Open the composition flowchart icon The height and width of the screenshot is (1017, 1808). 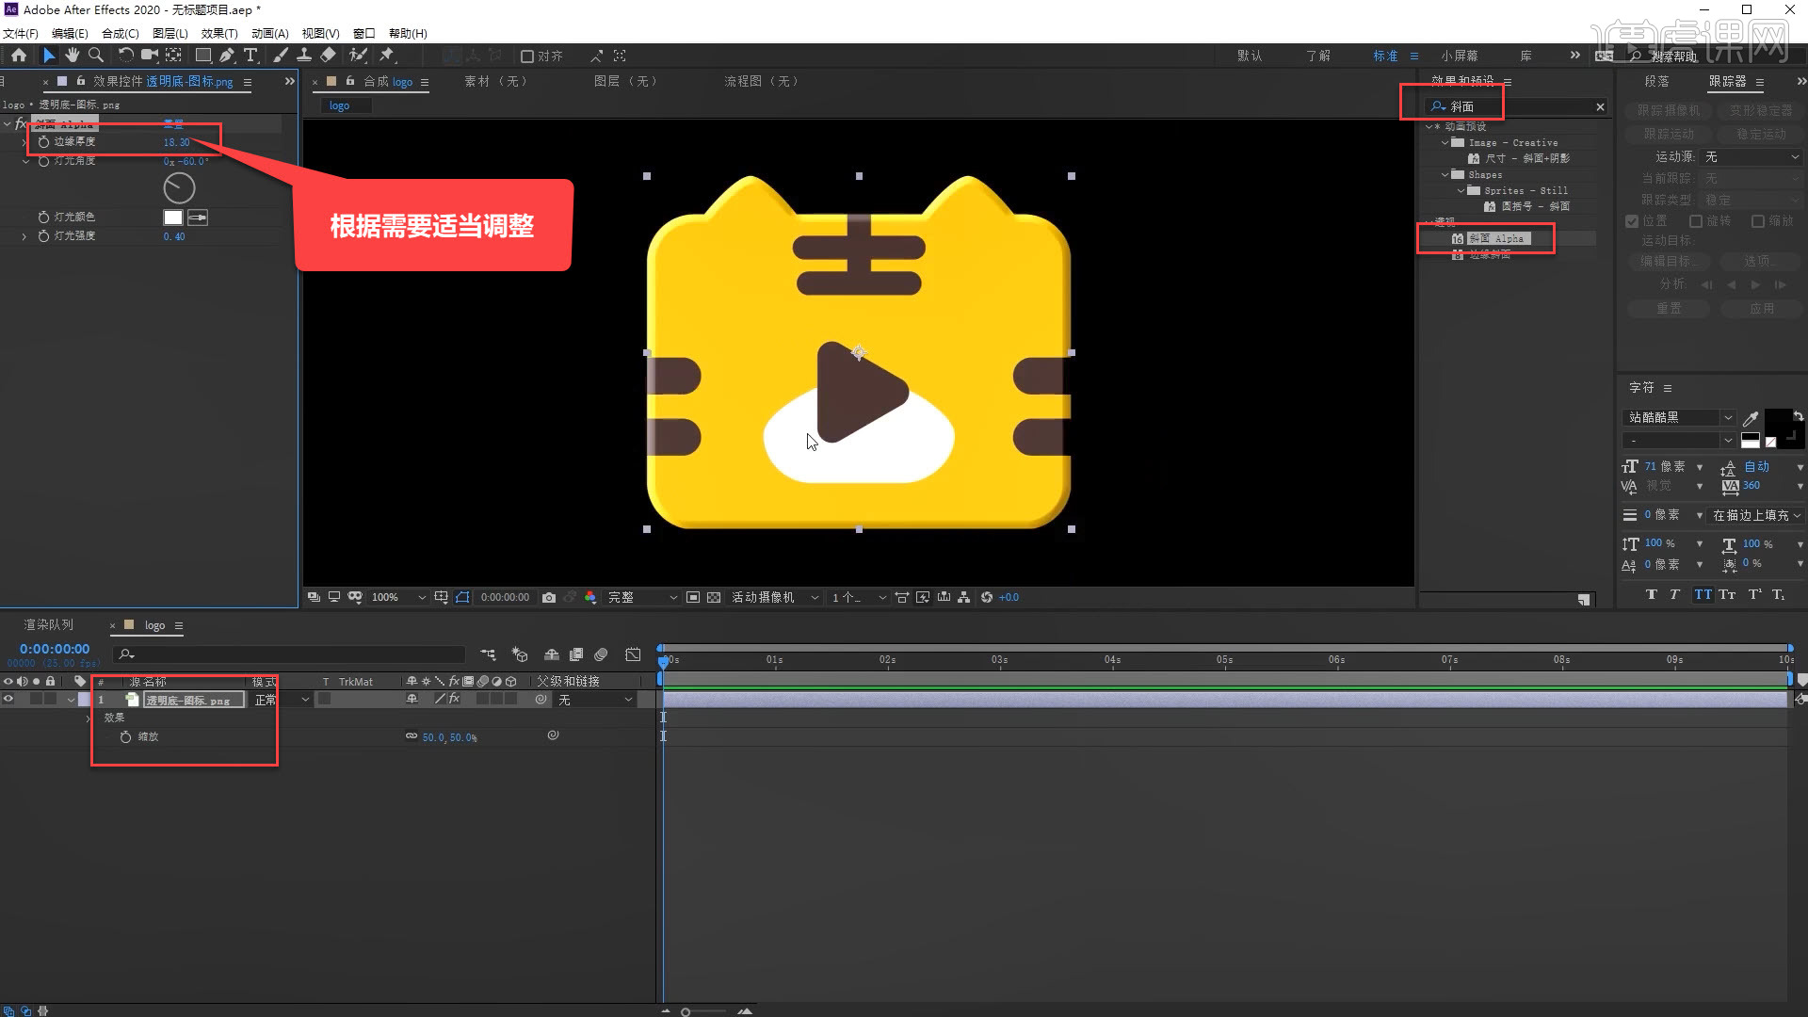tap(964, 598)
